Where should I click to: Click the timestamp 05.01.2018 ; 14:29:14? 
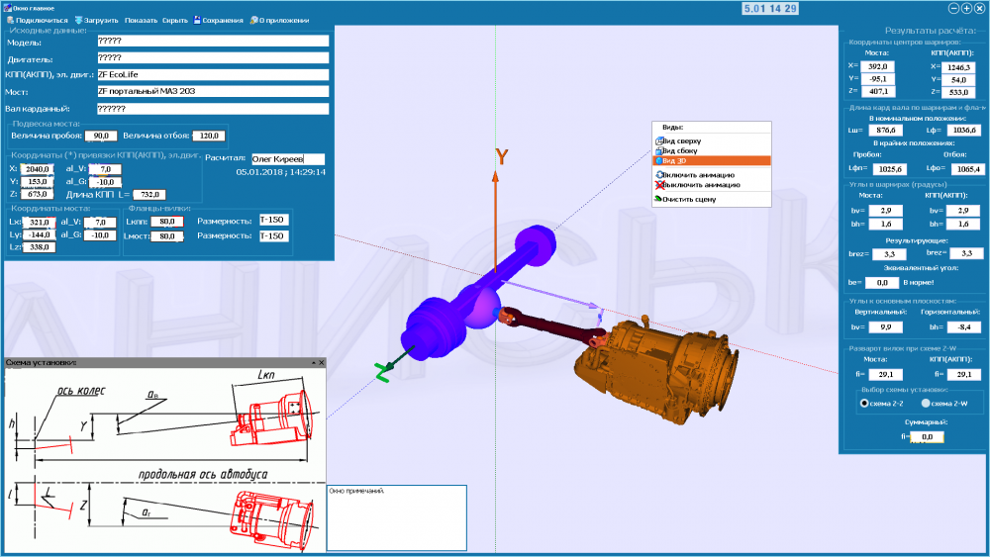tap(281, 171)
